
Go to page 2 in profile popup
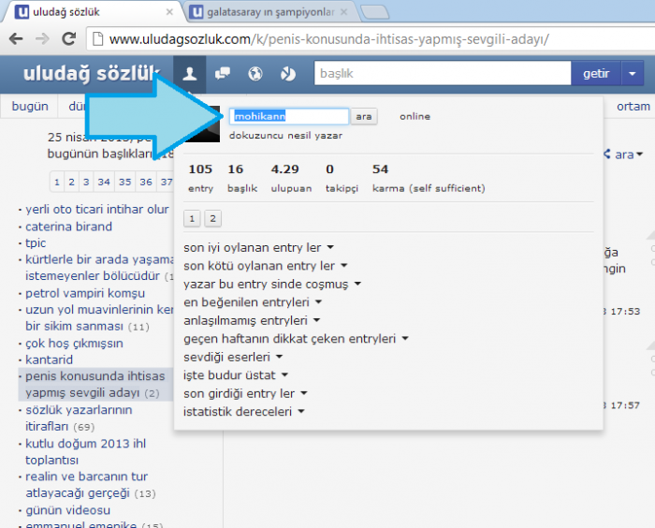[x=212, y=219]
